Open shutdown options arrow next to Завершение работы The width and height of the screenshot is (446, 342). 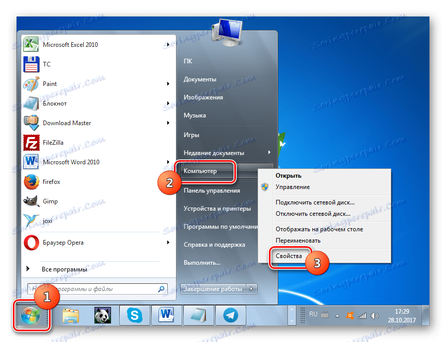[251, 289]
